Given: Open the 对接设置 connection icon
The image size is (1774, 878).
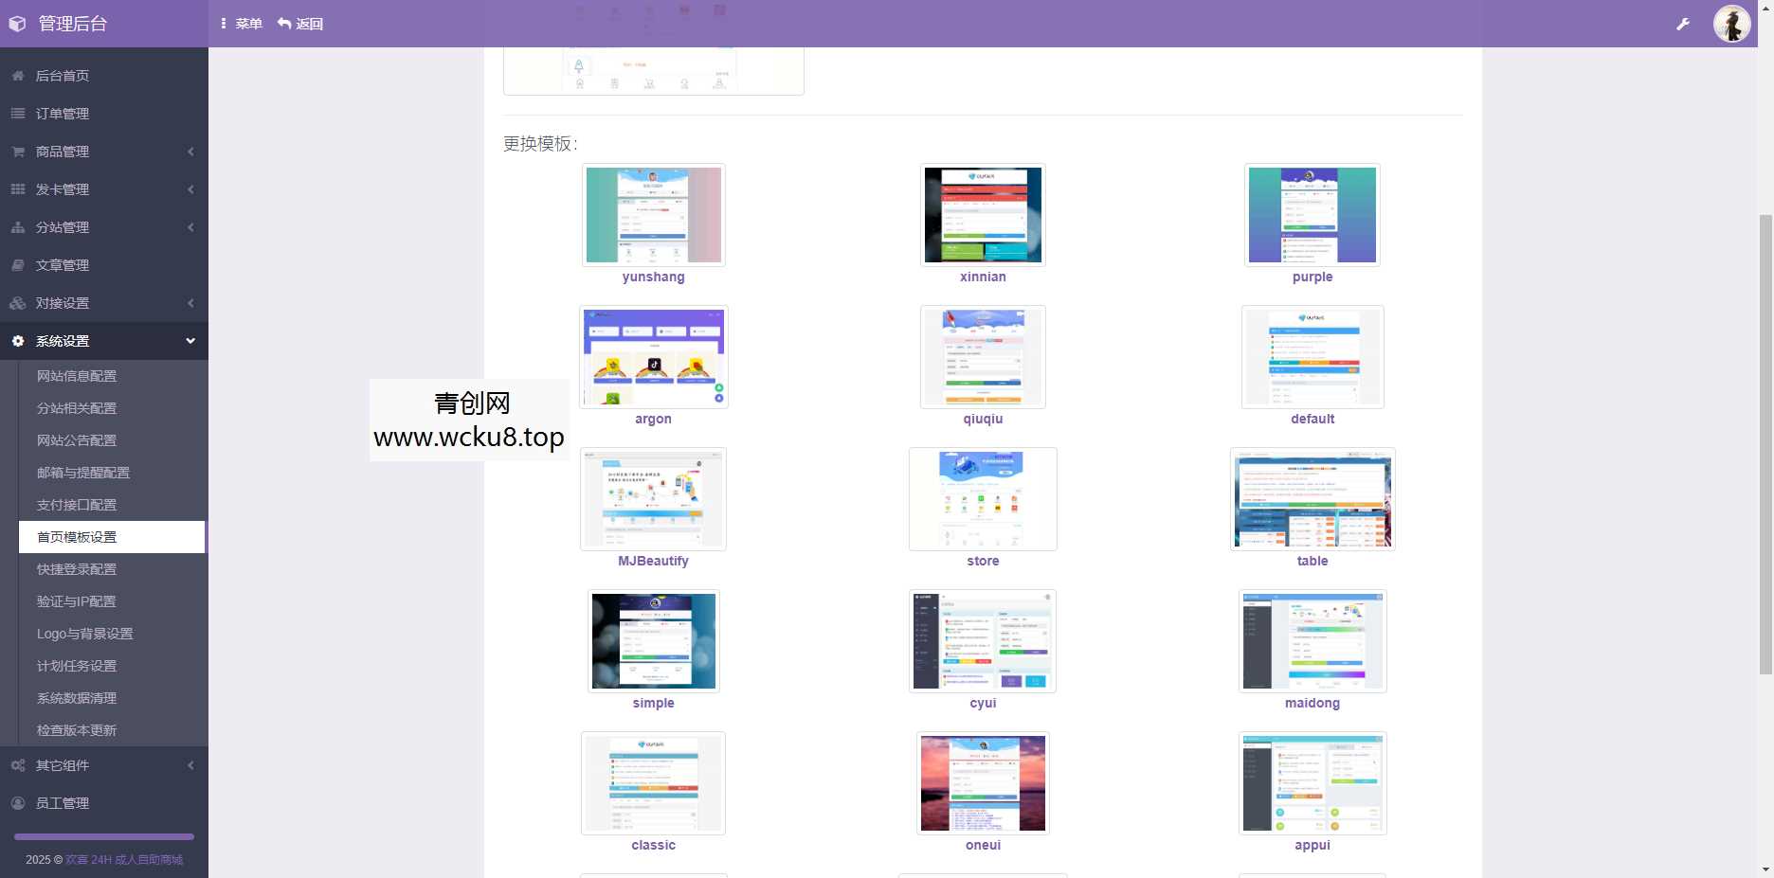Looking at the screenshot, I should tap(16, 303).
